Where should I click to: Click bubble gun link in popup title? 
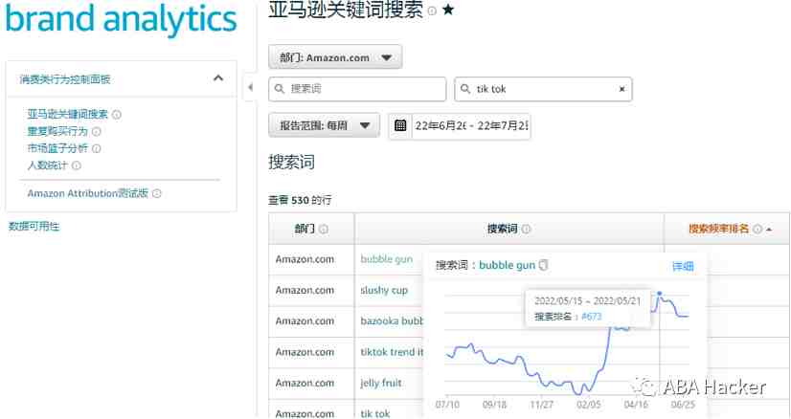(507, 265)
